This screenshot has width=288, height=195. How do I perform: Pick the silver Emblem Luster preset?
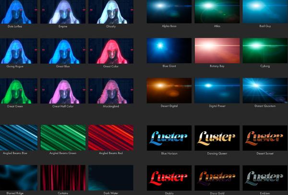tap(265, 178)
